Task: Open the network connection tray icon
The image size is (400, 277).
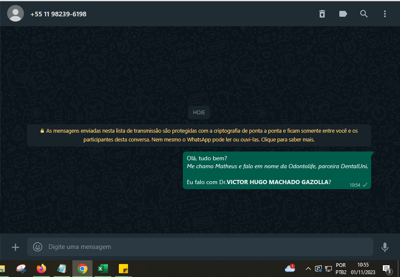Action: [328, 269]
